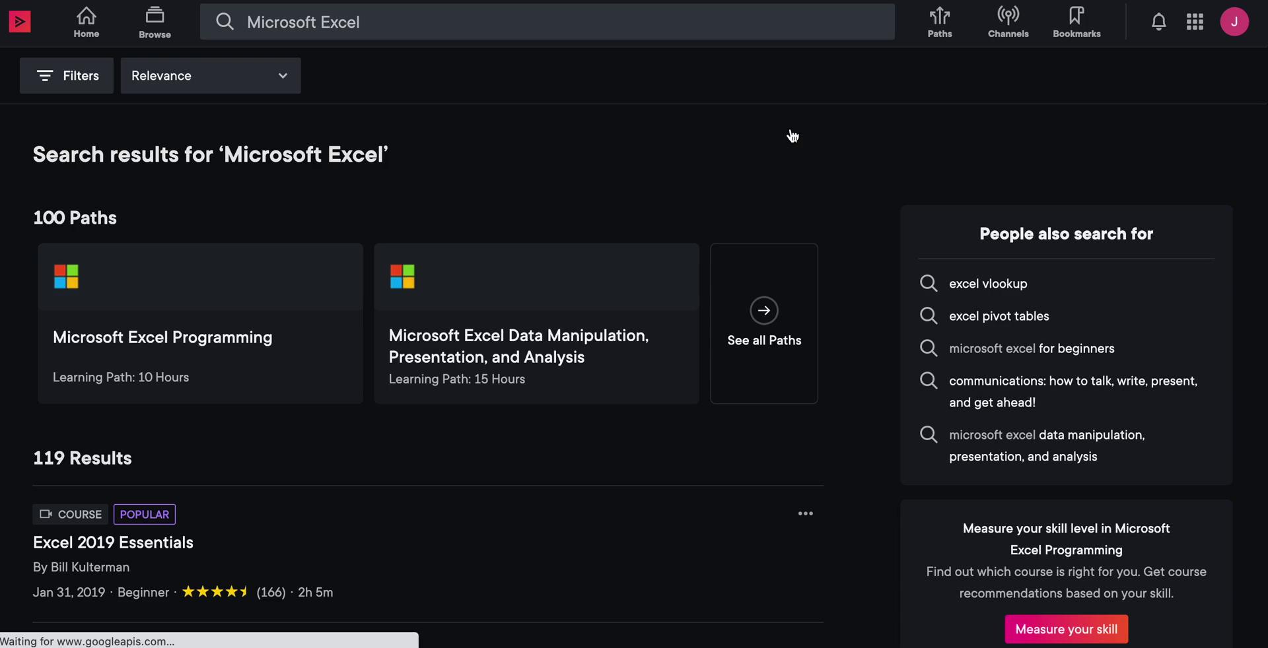Click Microsoft logo on Excel Programming card

[66, 276]
